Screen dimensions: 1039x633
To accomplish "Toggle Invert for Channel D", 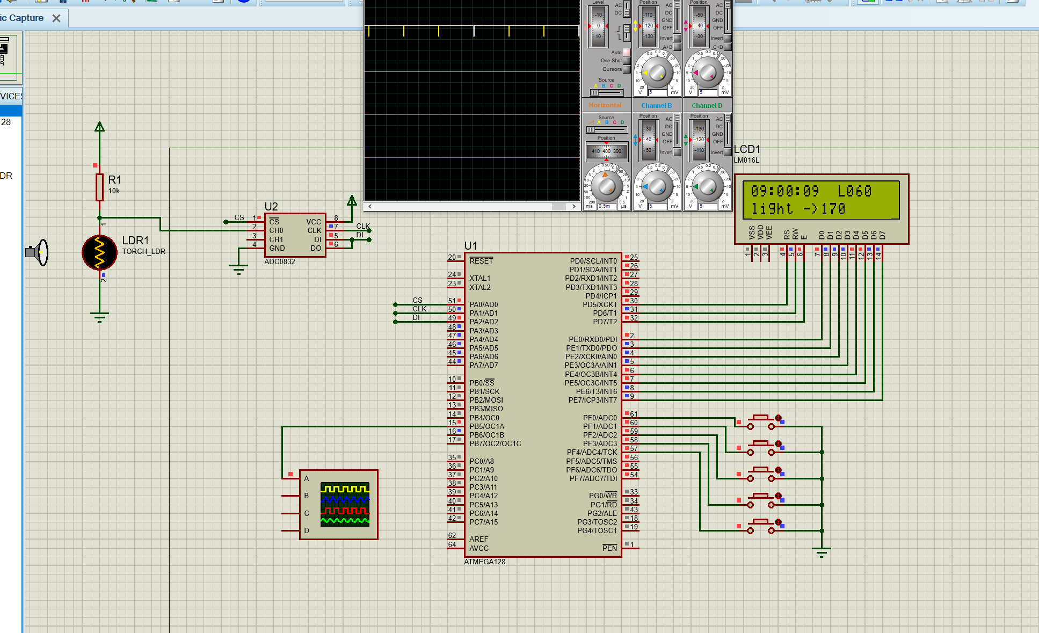I will point(728,152).
